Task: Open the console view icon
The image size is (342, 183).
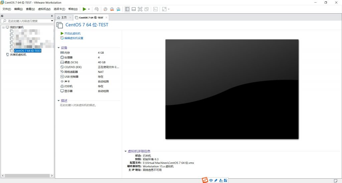Action: [155, 9]
